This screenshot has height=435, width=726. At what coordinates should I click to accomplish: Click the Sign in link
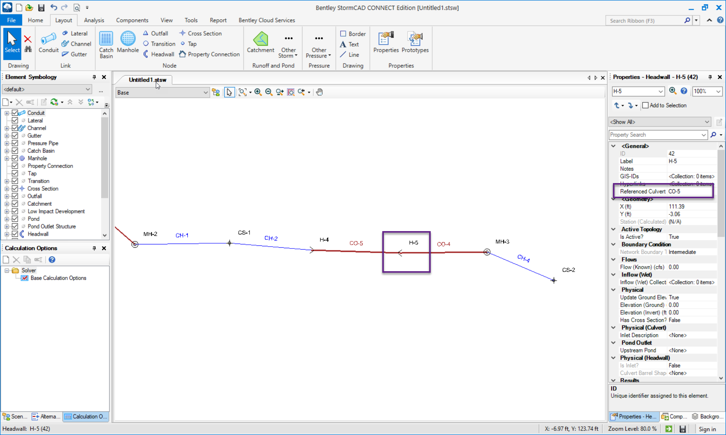point(707,429)
